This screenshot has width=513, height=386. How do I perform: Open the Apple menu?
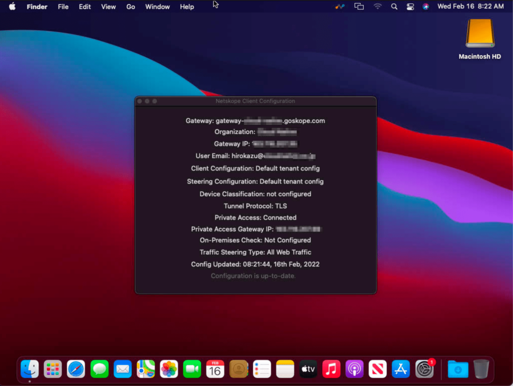pos(12,6)
